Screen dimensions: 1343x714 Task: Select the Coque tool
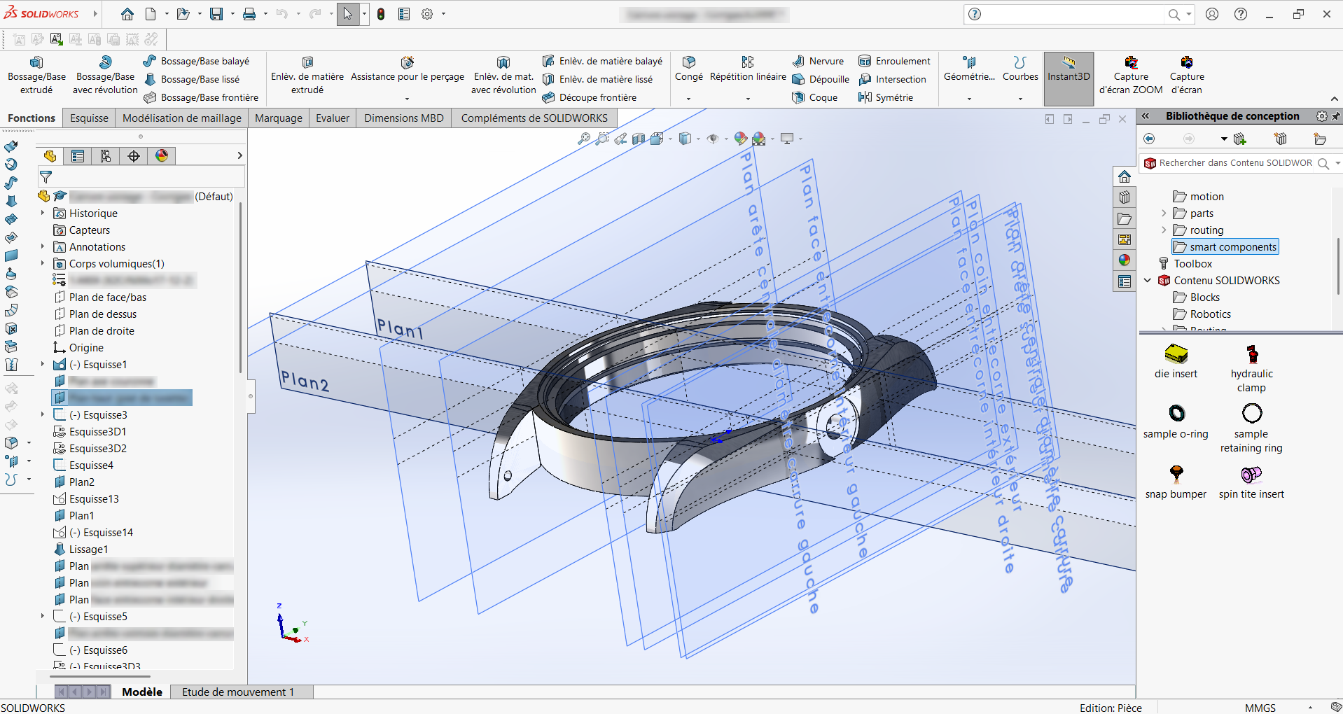tap(815, 98)
